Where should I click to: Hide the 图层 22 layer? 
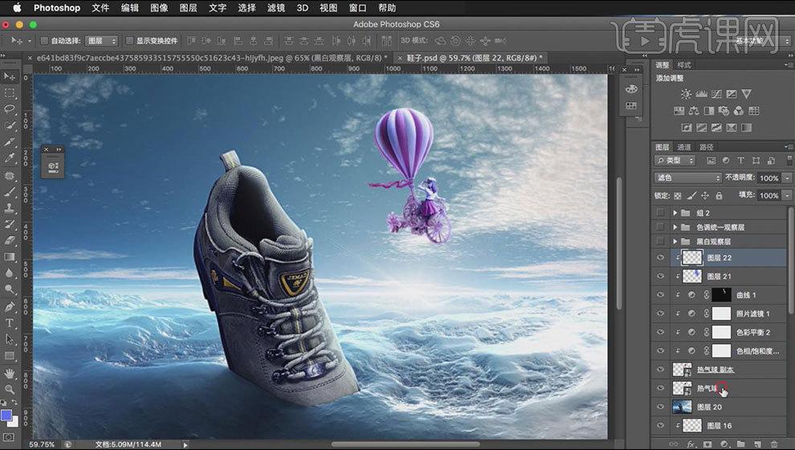pos(660,257)
